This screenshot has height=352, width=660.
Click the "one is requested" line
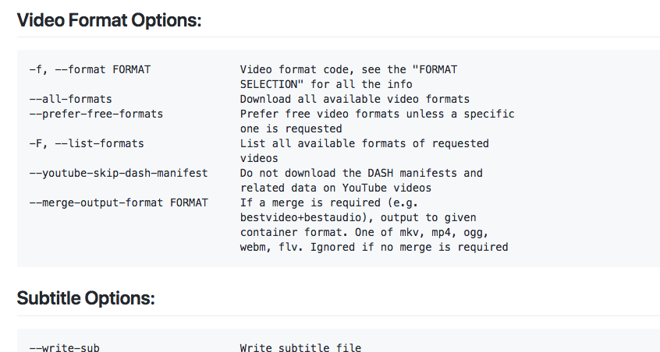point(291,128)
